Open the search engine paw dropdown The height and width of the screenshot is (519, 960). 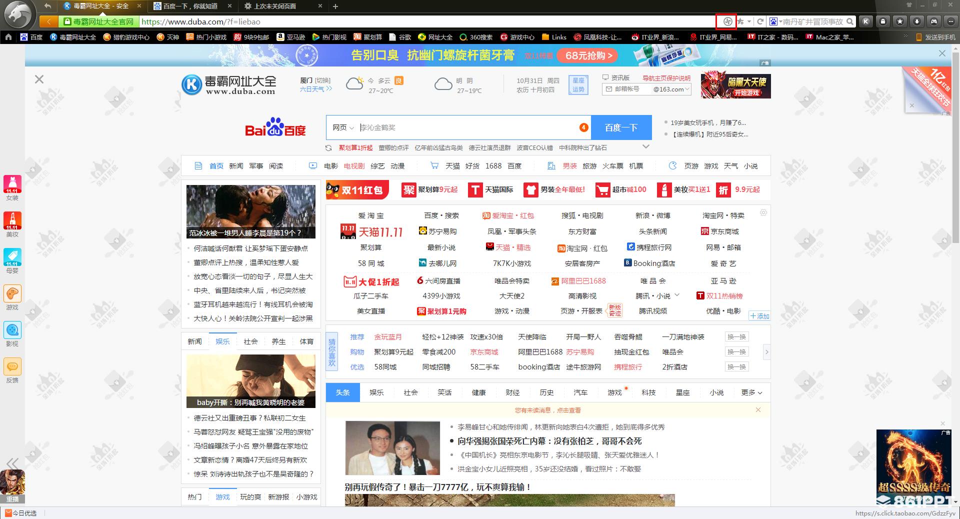pos(775,21)
